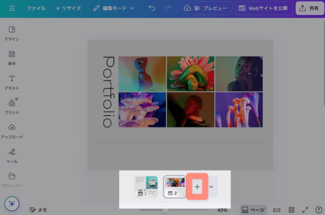This screenshot has width=325, height=215.
Task: Redo the last action
Action: click(167, 8)
